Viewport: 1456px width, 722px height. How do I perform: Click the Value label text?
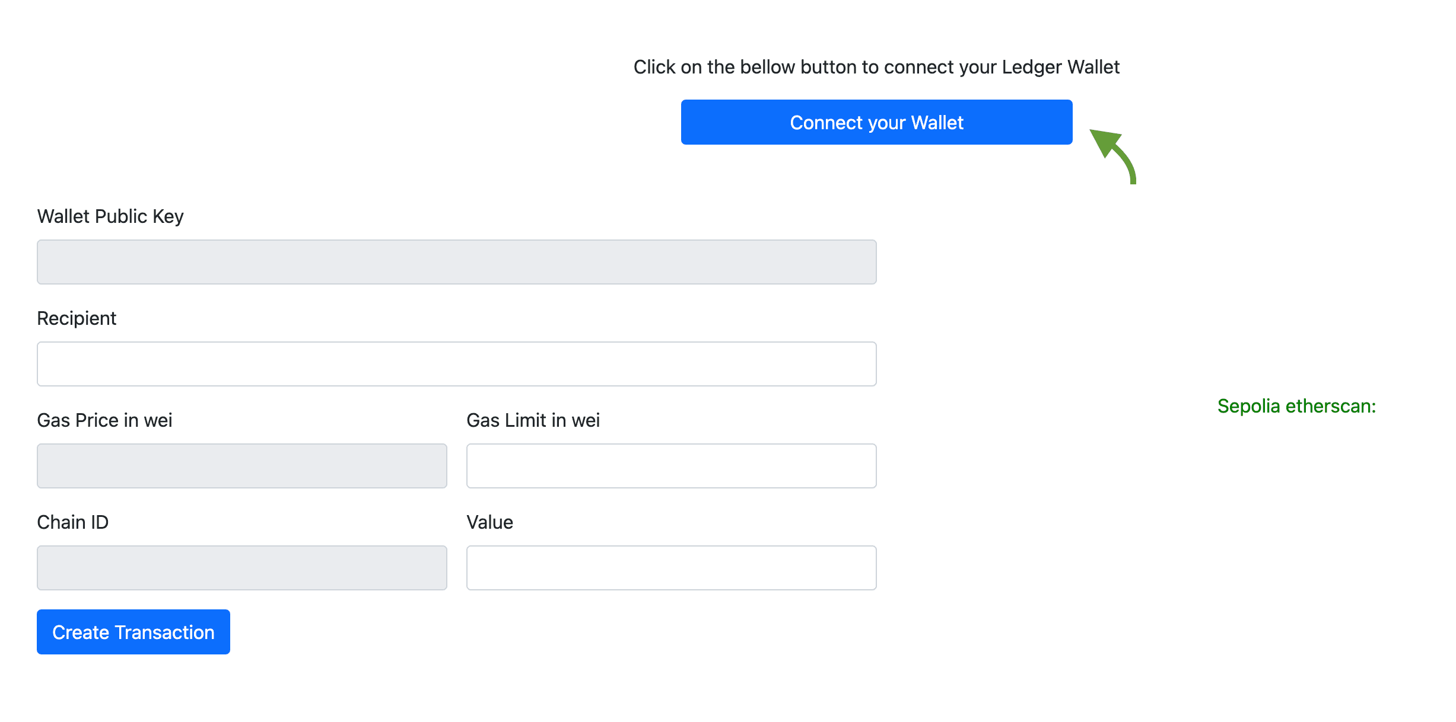pos(489,522)
